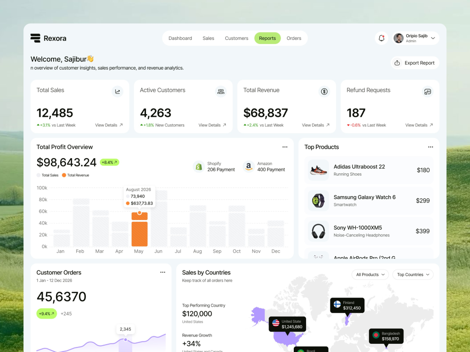Open the All Products dropdown

coord(370,275)
